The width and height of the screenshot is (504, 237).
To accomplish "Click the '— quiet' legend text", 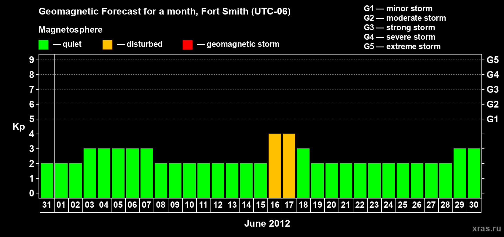I will tap(67, 44).
